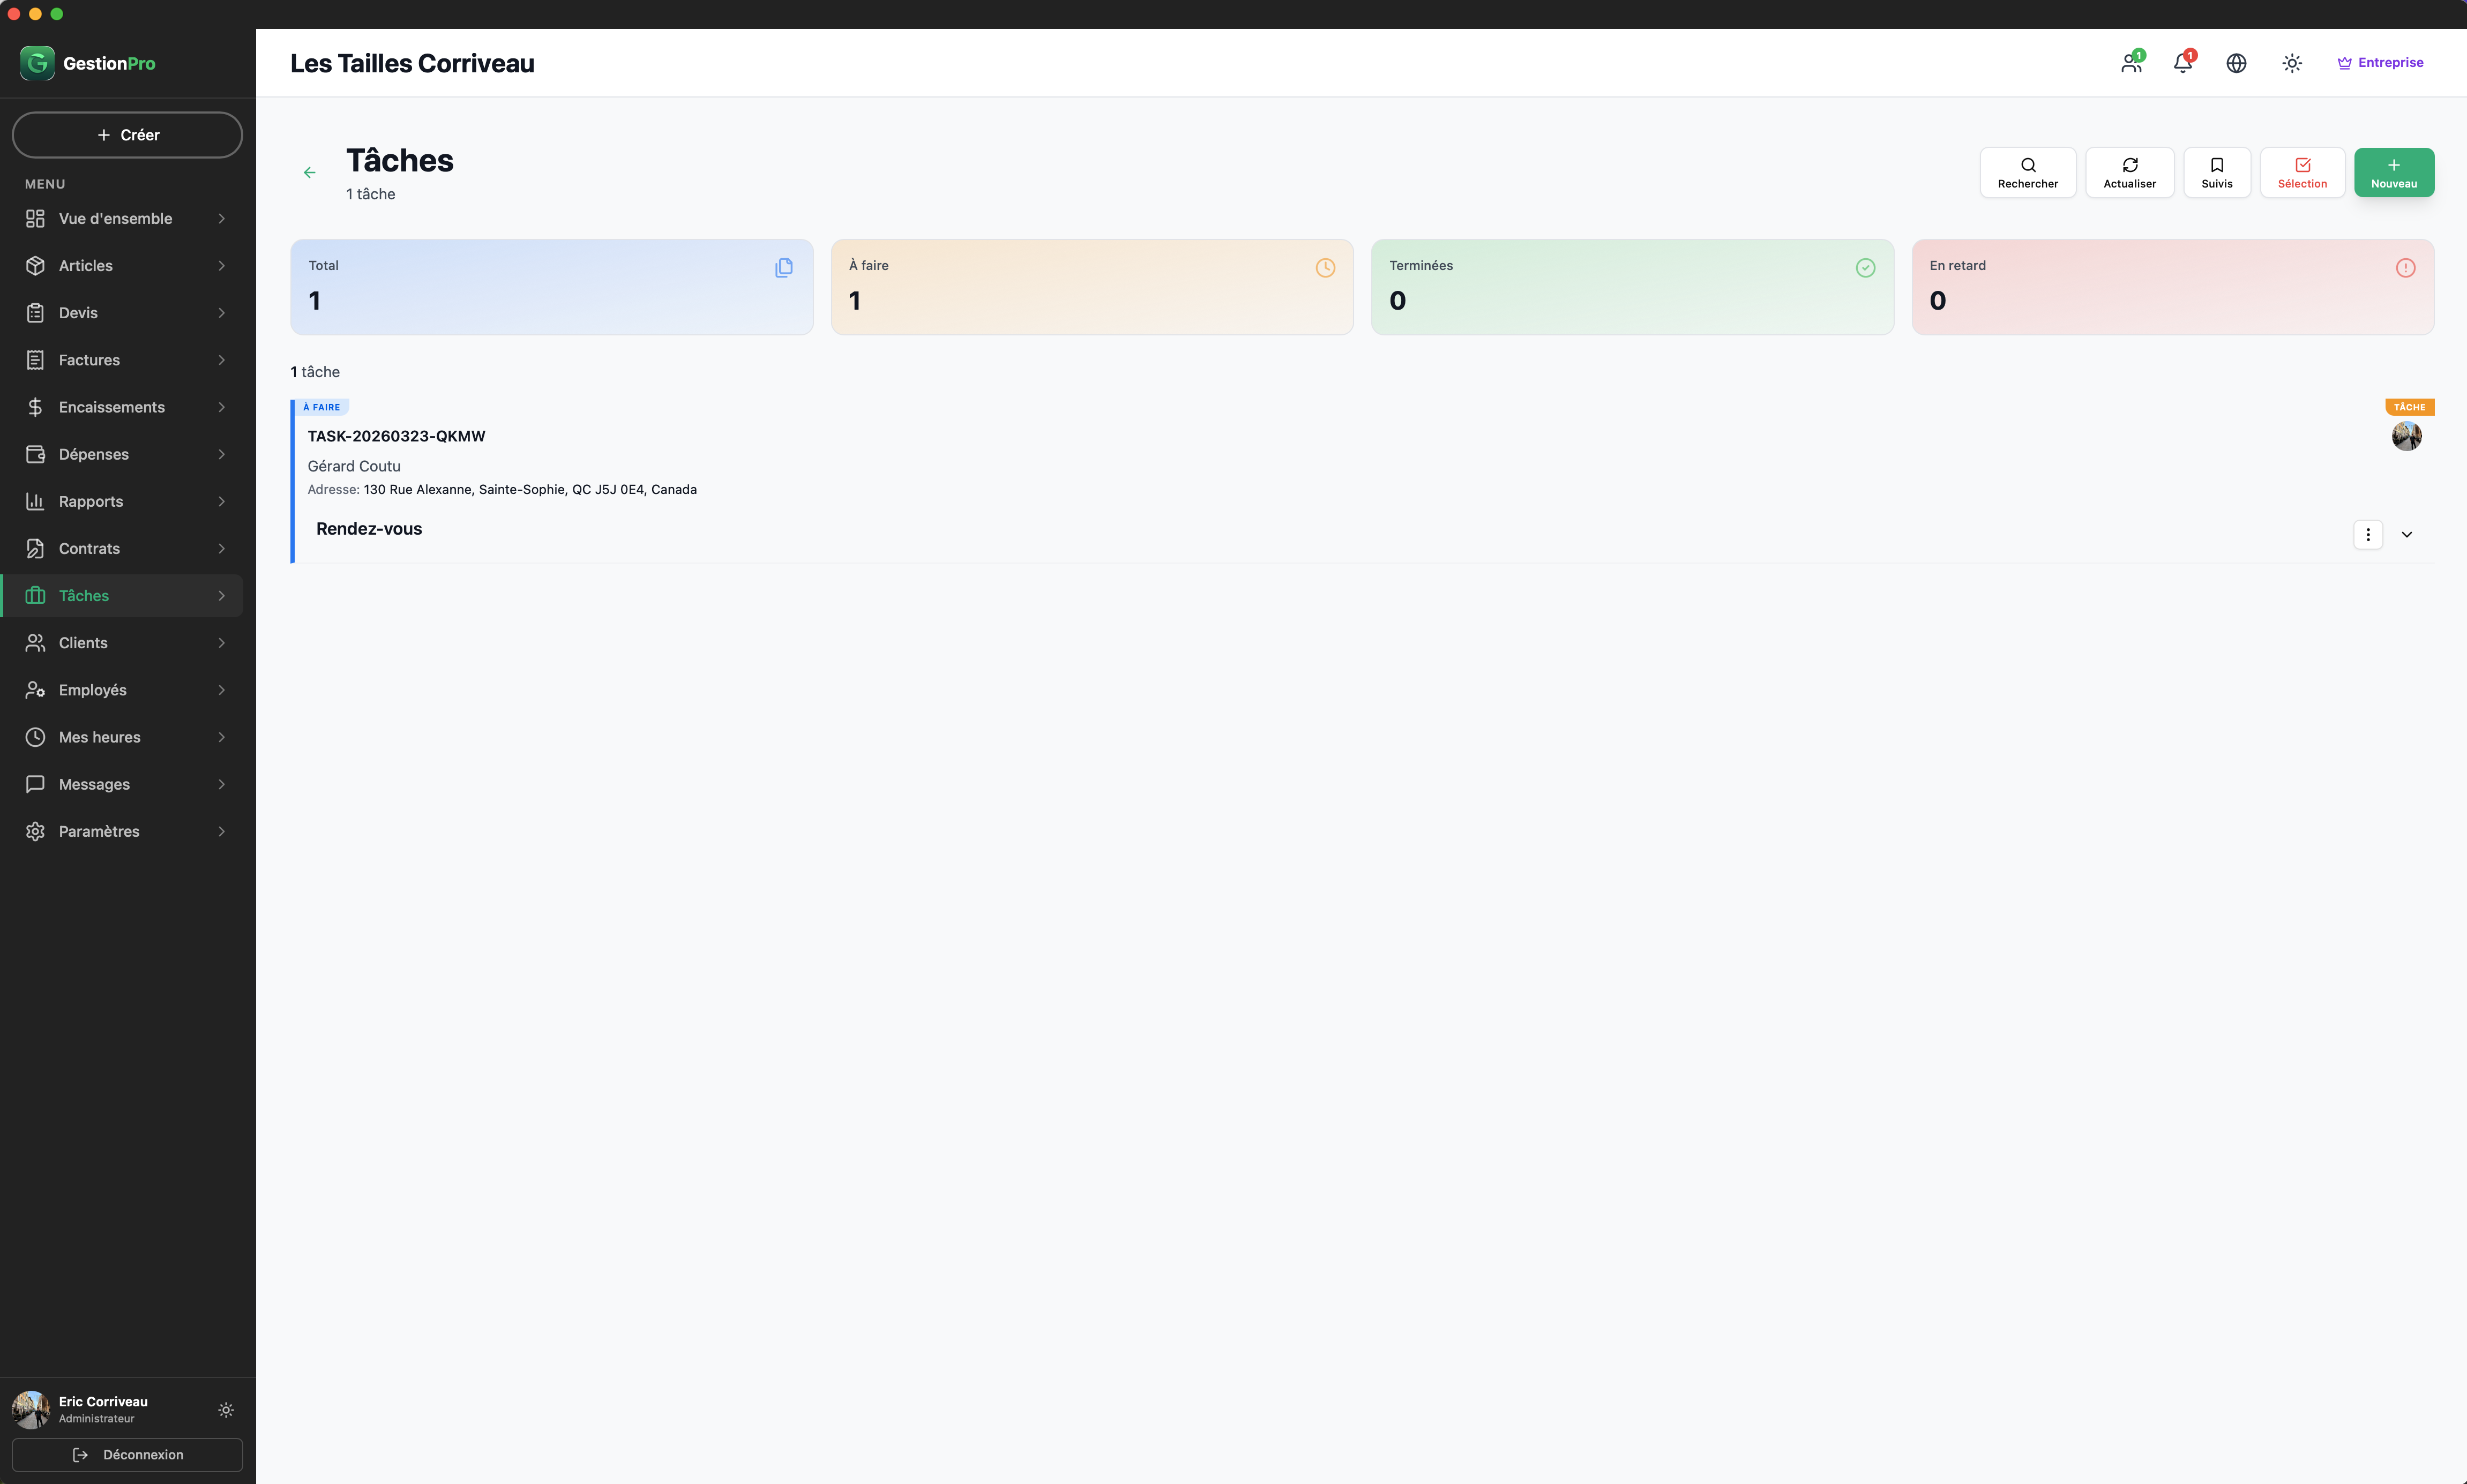Click the Tâches briefcase icon

pyautogui.click(x=35, y=595)
